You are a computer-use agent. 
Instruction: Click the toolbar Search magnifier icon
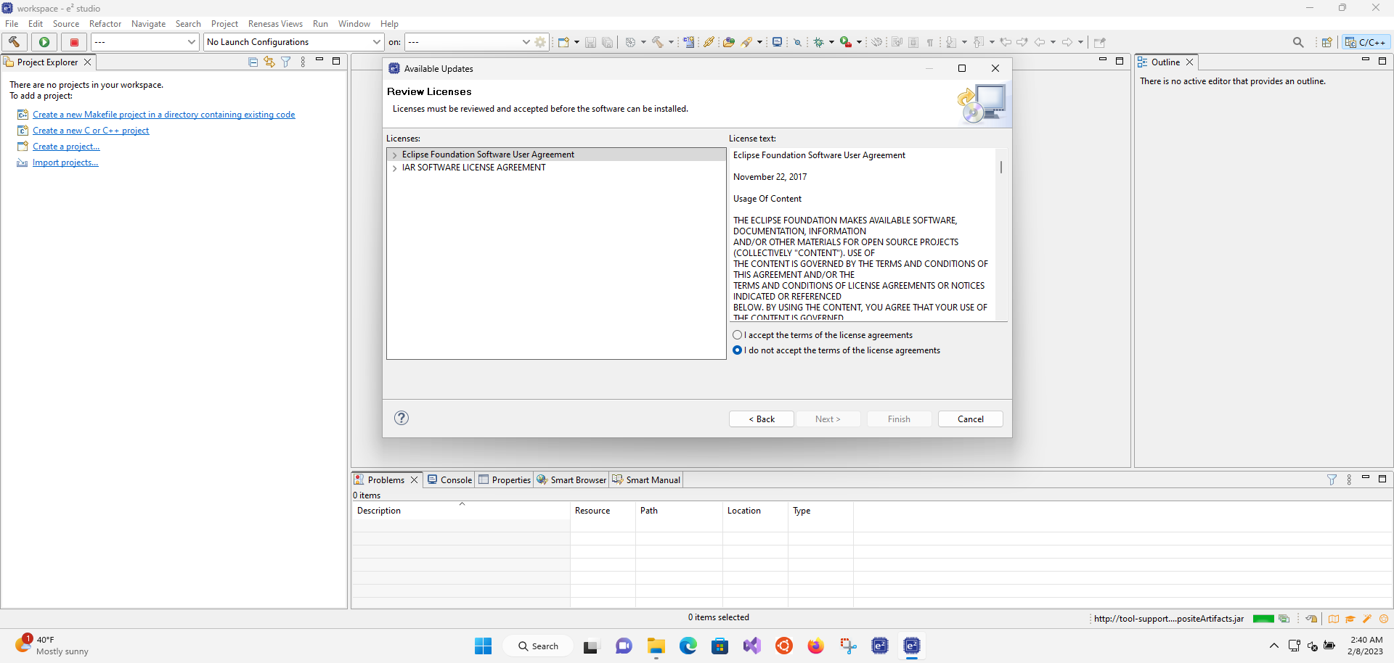point(1298,42)
